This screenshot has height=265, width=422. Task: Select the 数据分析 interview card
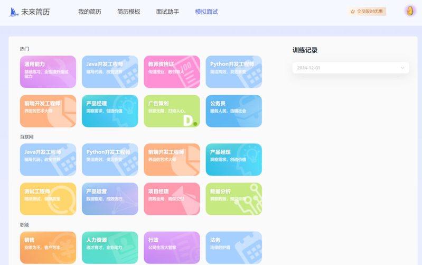pyautogui.click(x=233, y=199)
